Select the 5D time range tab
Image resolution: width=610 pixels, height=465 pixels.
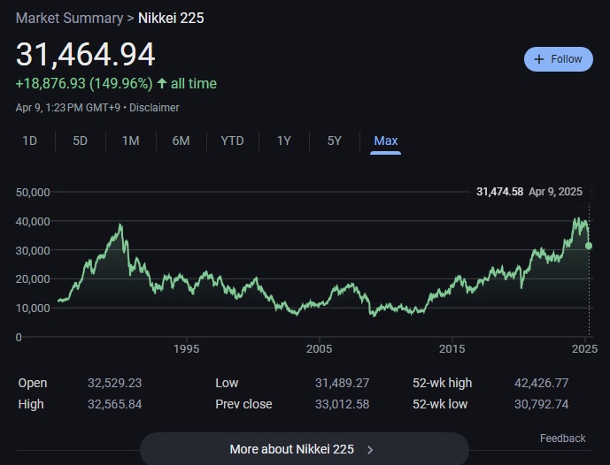[81, 141]
